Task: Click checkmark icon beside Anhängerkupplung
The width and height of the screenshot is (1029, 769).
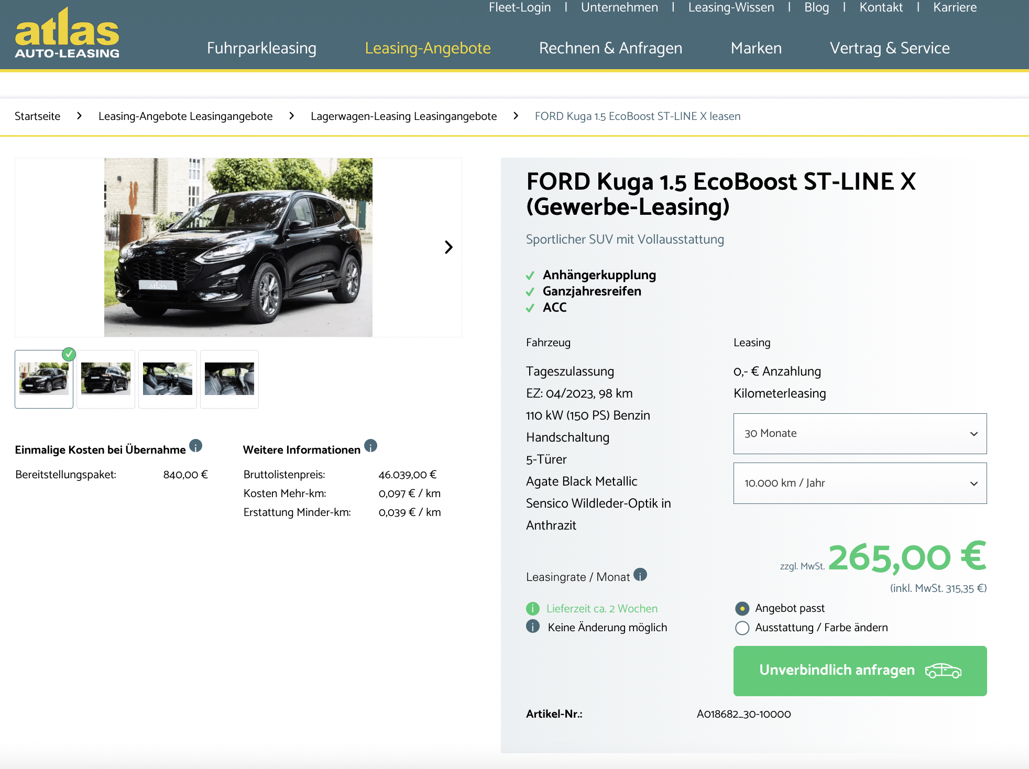Action: tap(530, 276)
